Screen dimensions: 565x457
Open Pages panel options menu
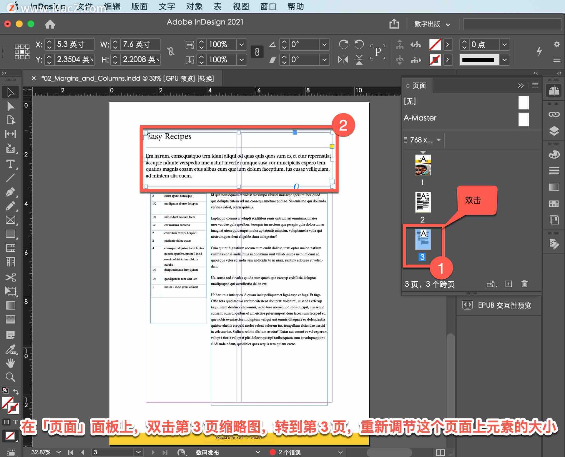(535, 86)
